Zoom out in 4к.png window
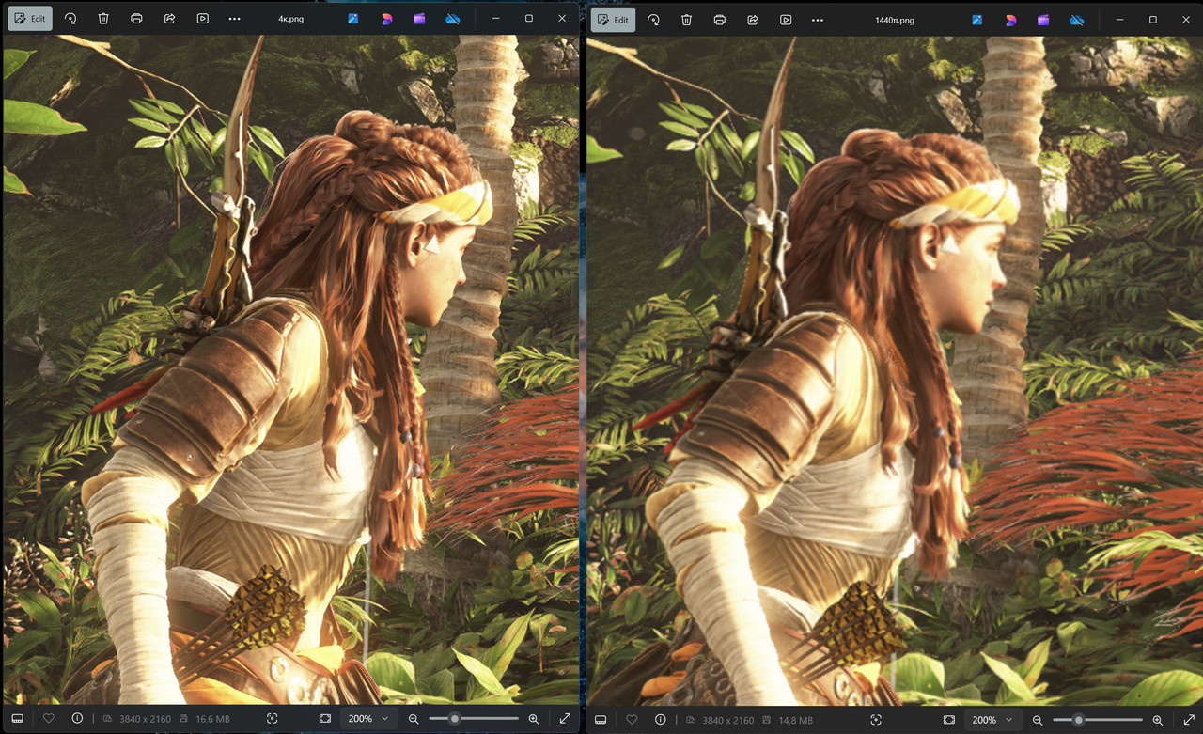The image size is (1203, 734). [x=414, y=718]
